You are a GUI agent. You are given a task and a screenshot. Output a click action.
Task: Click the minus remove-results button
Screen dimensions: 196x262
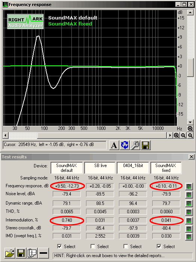pos(43,253)
